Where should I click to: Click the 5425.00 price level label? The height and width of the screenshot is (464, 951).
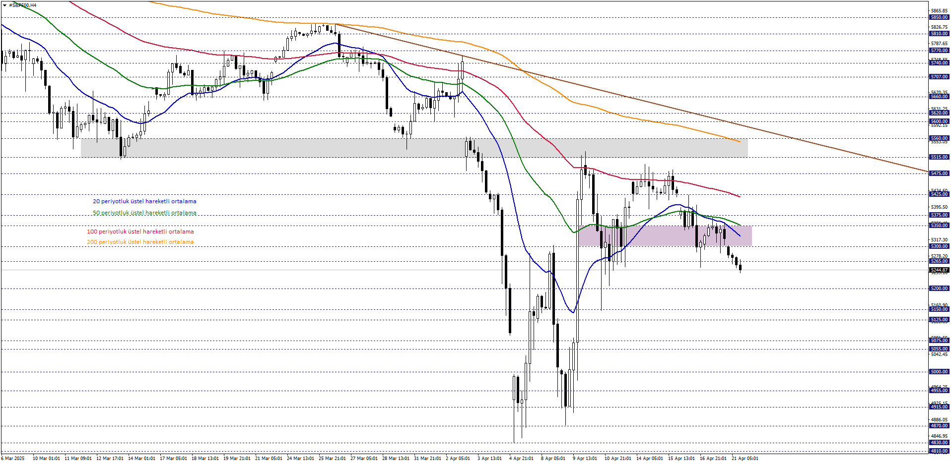939,194
